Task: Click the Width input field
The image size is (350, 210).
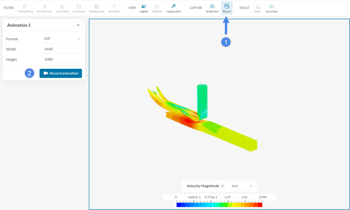Action: (x=62, y=49)
